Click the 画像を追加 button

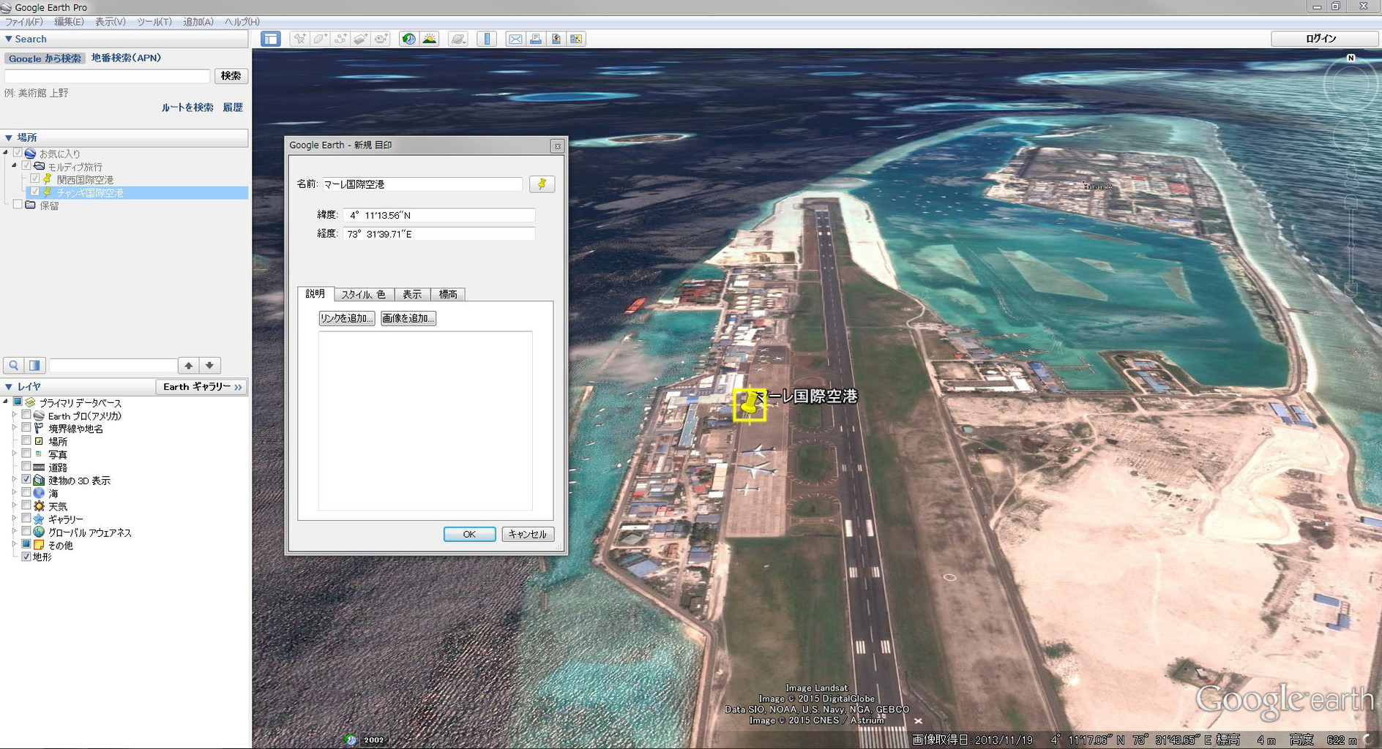pos(408,318)
